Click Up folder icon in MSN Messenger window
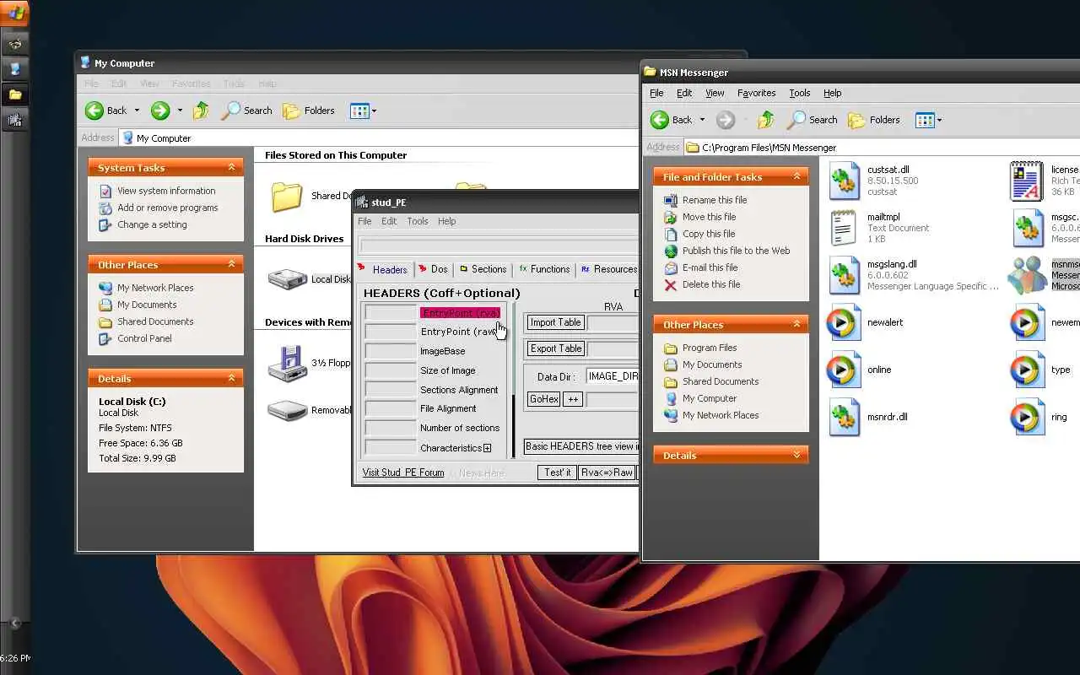Image resolution: width=1080 pixels, height=675 pixels. tap(766, 120)
